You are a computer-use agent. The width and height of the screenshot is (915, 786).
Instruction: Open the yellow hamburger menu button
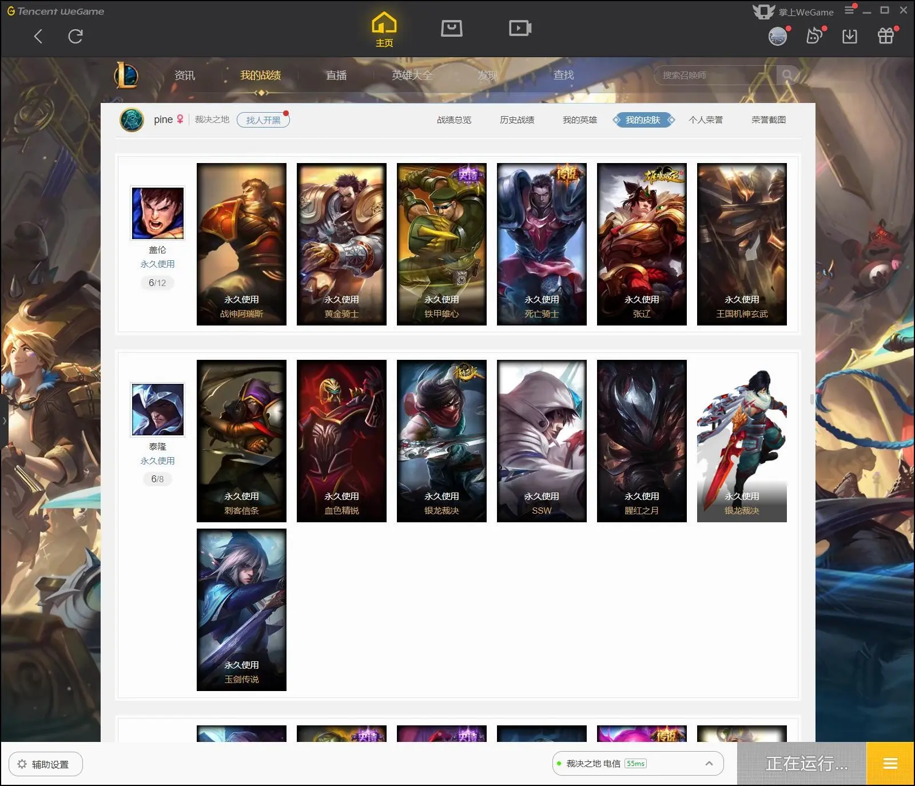(x=890, y=763)
